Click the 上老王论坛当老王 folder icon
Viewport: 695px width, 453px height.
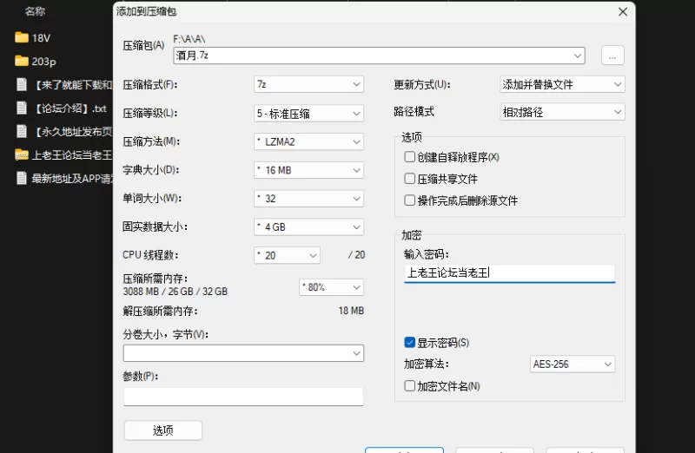(x=21, y=155)
